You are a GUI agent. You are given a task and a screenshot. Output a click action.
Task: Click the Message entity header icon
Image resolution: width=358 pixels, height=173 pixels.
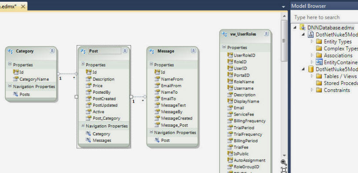pos(152,51)
